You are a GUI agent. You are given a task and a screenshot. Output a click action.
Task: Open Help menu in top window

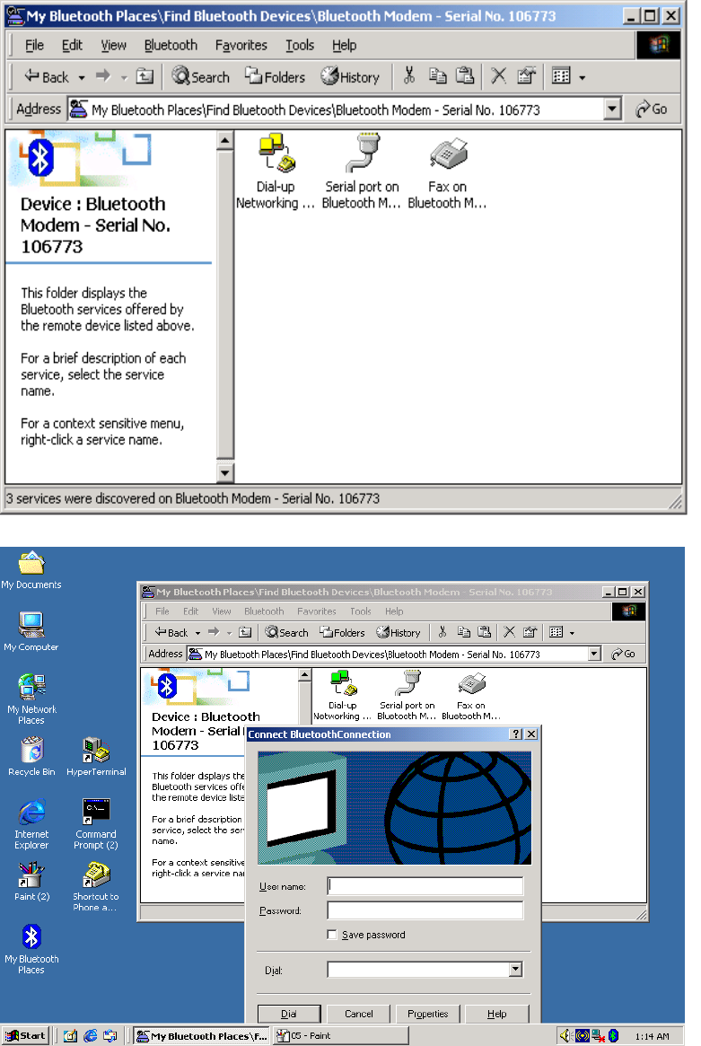(344, 46)
